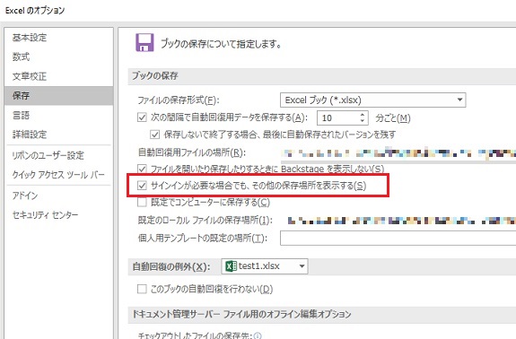This screenshot has width=516, height=339.
Task: Toggle 保存しないで終了する場合 checkbox
Action: (154, 135)
